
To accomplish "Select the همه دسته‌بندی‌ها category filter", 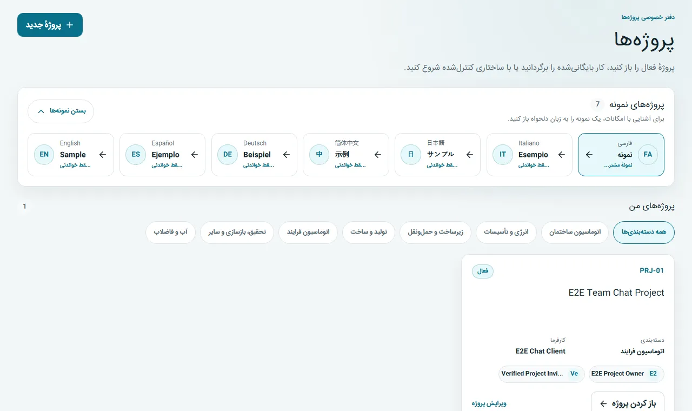I will click(x=643, y=233).
